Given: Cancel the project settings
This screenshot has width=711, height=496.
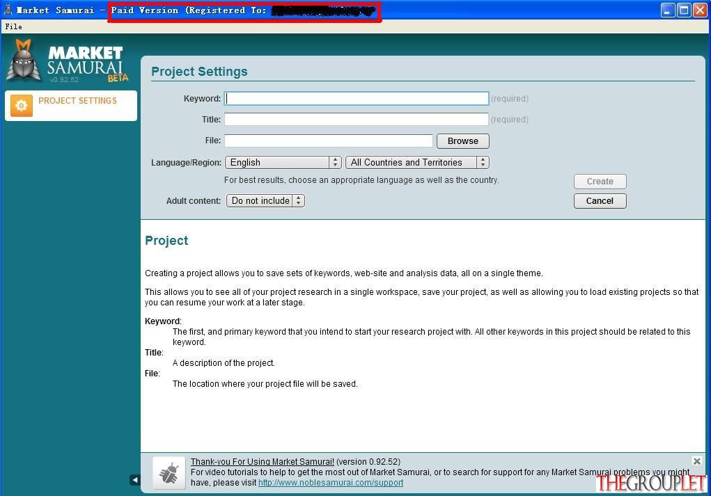Looking at the screenshot, I should point(600,200).
